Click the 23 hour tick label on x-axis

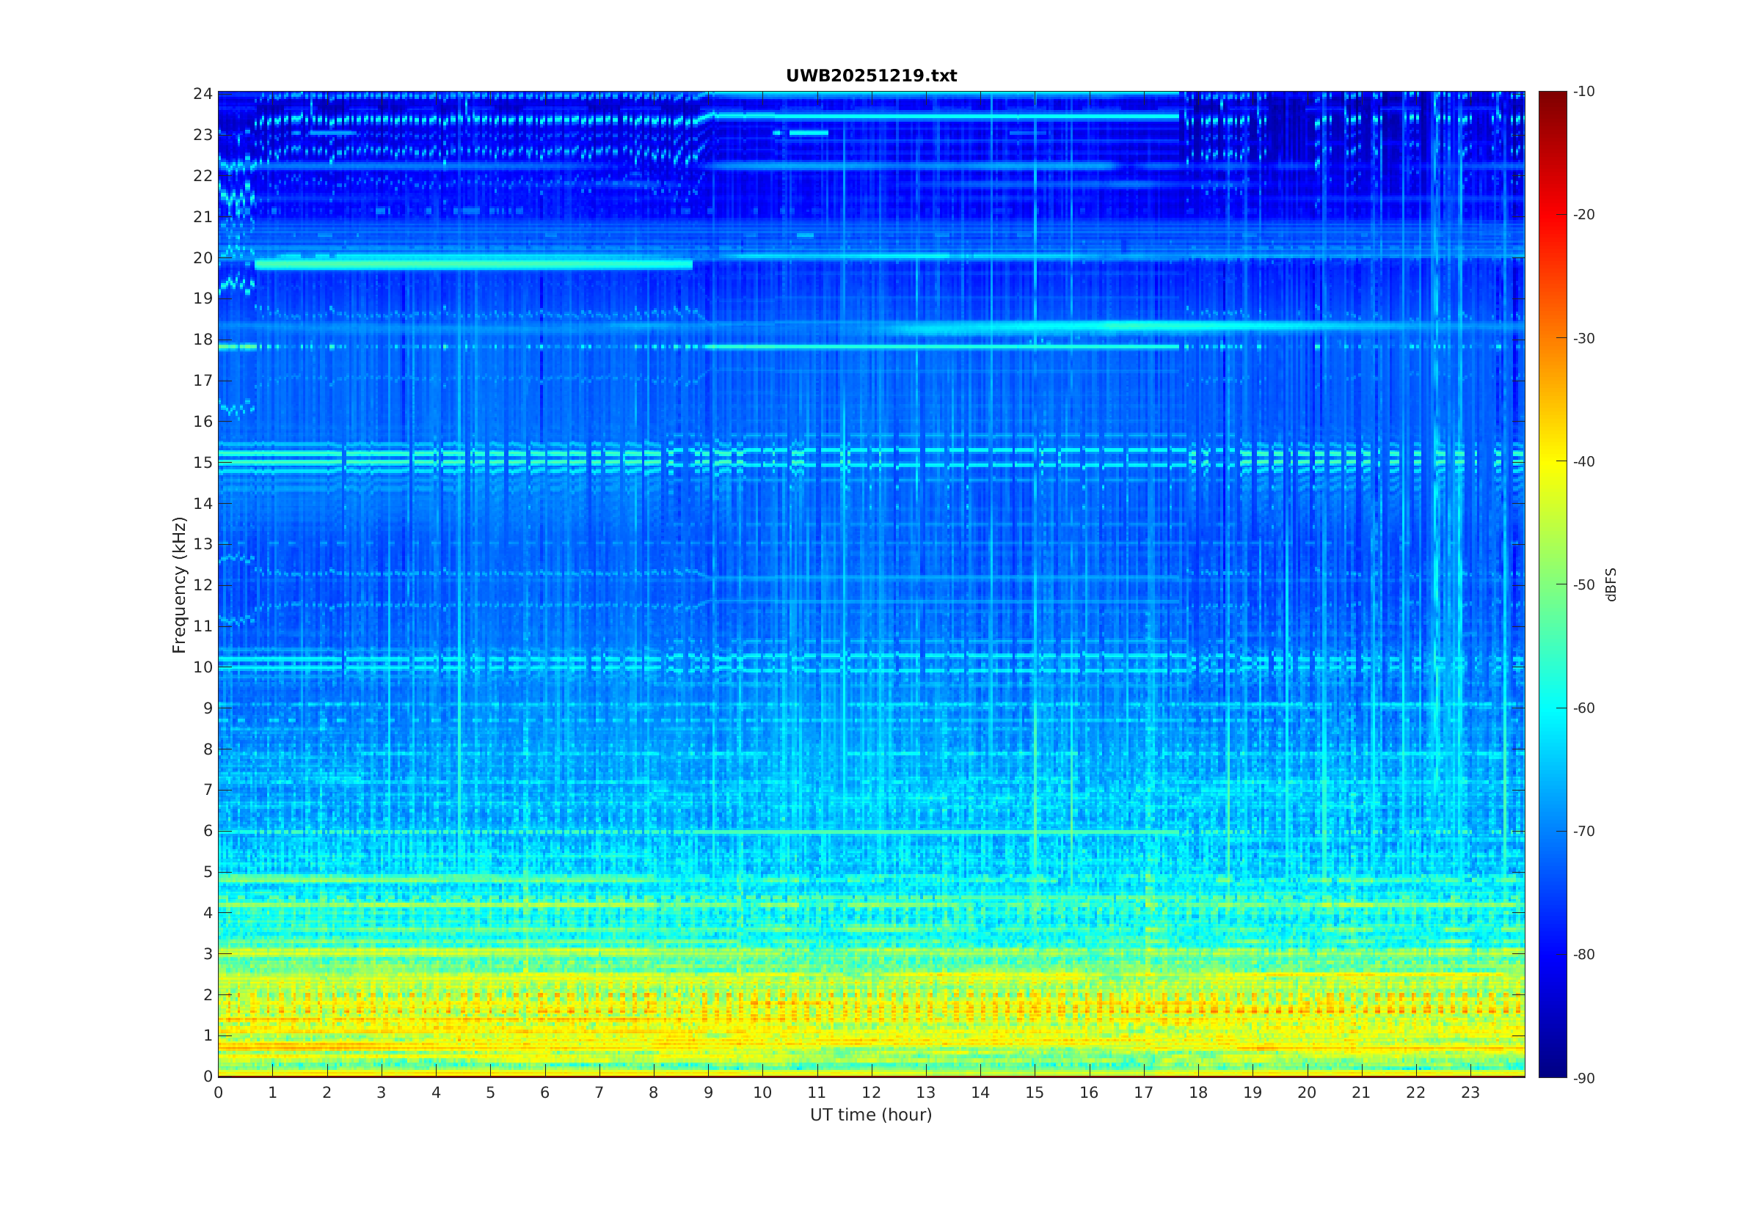coord(1470,1093)
